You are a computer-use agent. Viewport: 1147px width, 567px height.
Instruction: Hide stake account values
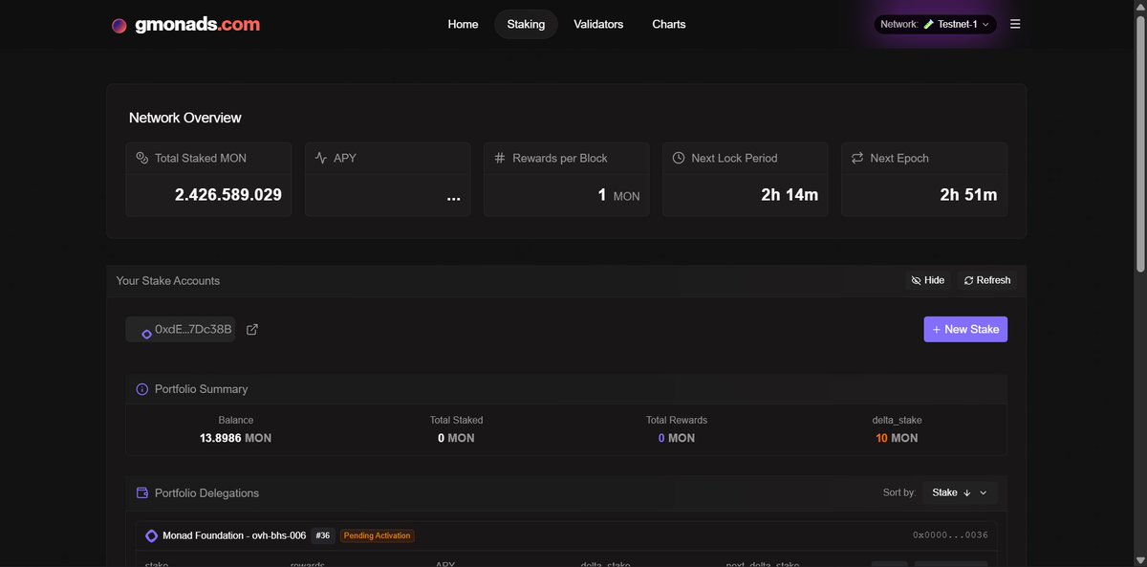coord(928,280)
